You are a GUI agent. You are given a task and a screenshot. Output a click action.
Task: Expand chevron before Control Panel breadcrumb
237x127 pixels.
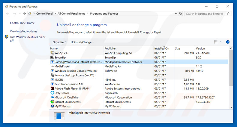(34, 13)
